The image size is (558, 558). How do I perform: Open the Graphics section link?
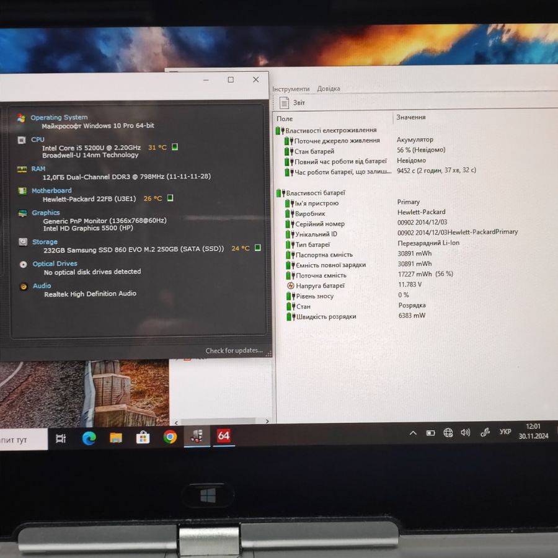45,213
